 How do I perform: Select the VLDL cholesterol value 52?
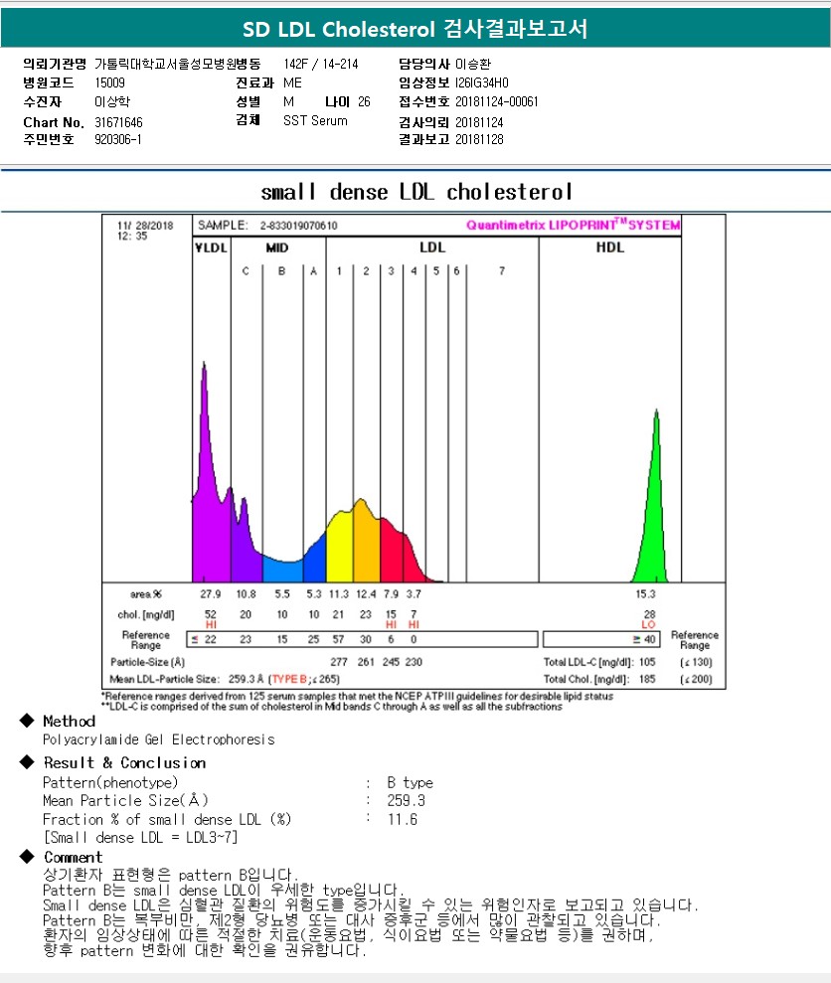(x=211, y=614)
